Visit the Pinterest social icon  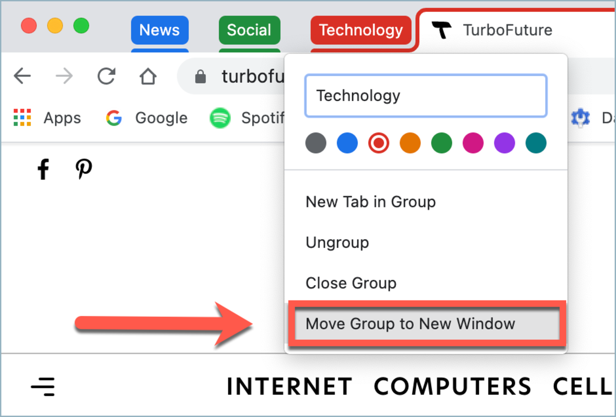(x=84, y=169)
